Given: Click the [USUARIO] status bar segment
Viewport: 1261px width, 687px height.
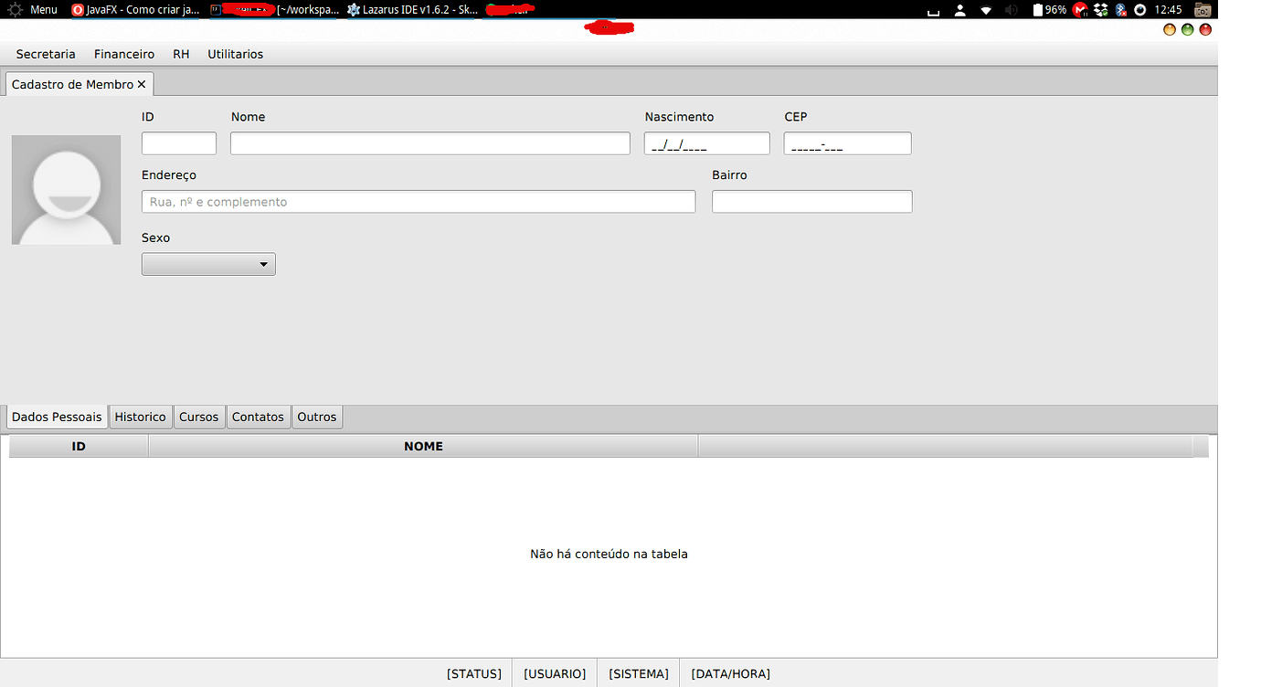Looking at the screenshot, I should click(554, 673).
